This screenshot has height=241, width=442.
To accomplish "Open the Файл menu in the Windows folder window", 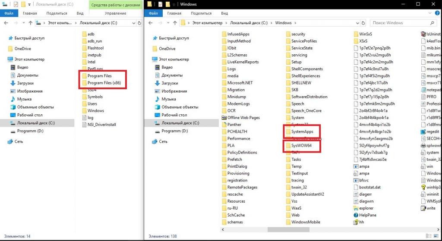I will pyautogui.click(x=153, y=13).
